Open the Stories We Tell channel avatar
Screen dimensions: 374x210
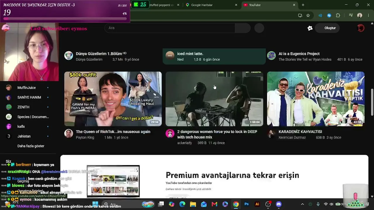coord(271,55)
